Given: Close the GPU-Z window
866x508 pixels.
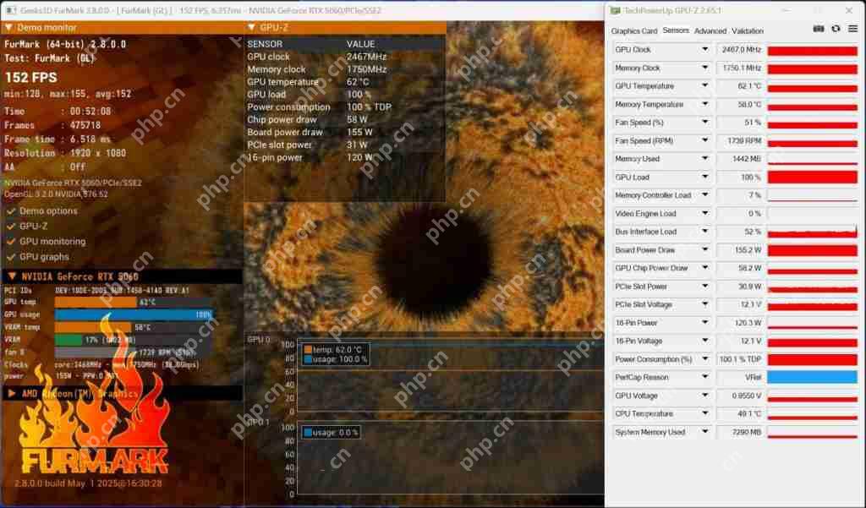Looking at the screenshot, I should click(x=851, y=10).
